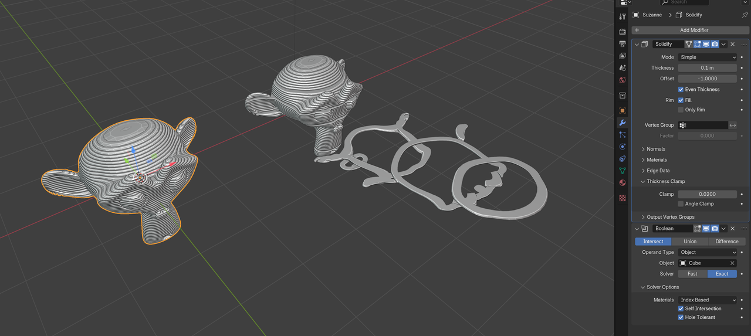The image size is (751, 336).
Task: Disable Hole Tolerant option
Action: (681, 317)
